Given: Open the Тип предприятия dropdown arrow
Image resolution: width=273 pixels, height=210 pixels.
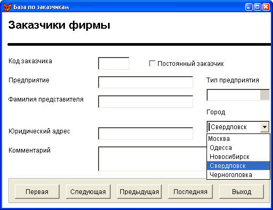Looking at the screenshot, I should [264, 95].
